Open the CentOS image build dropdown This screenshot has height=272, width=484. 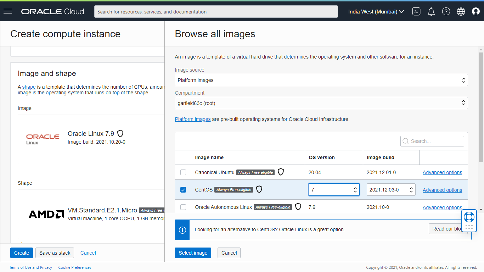[391, 190]
